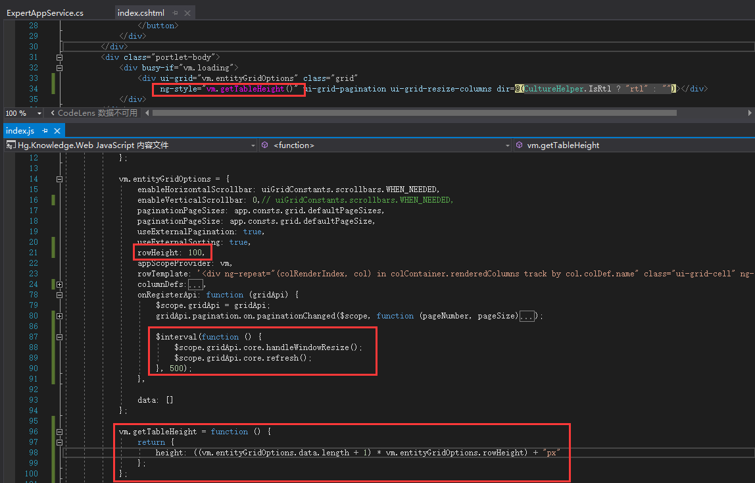Screen dimensions: 755x483
Task: Close the index.js tab
Action: point(57,130)
